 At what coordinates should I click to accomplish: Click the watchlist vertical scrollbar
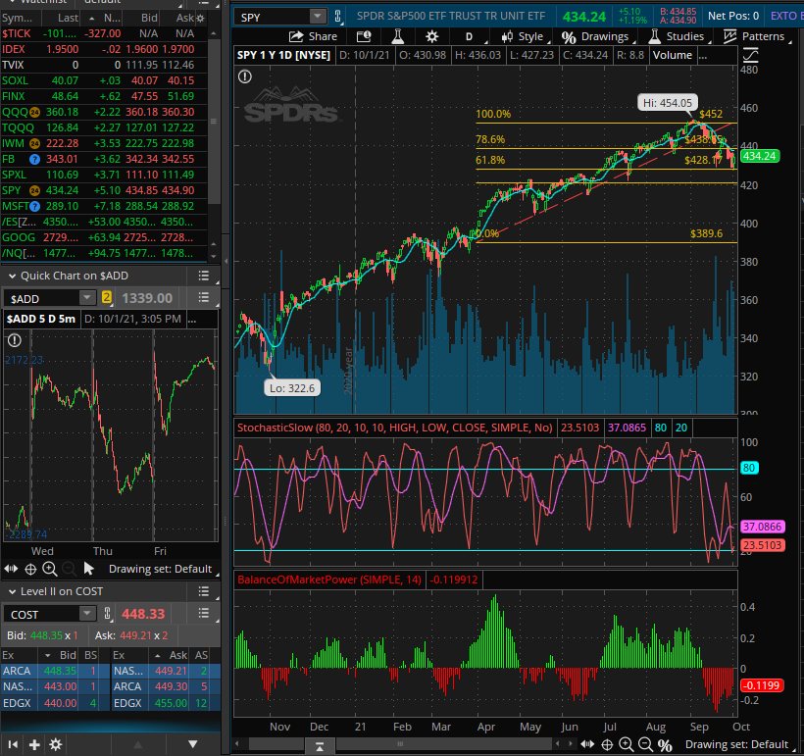(214, 122)
